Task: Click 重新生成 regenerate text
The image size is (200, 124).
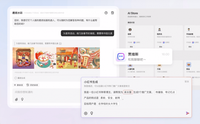Action: [x=21, y=78]
